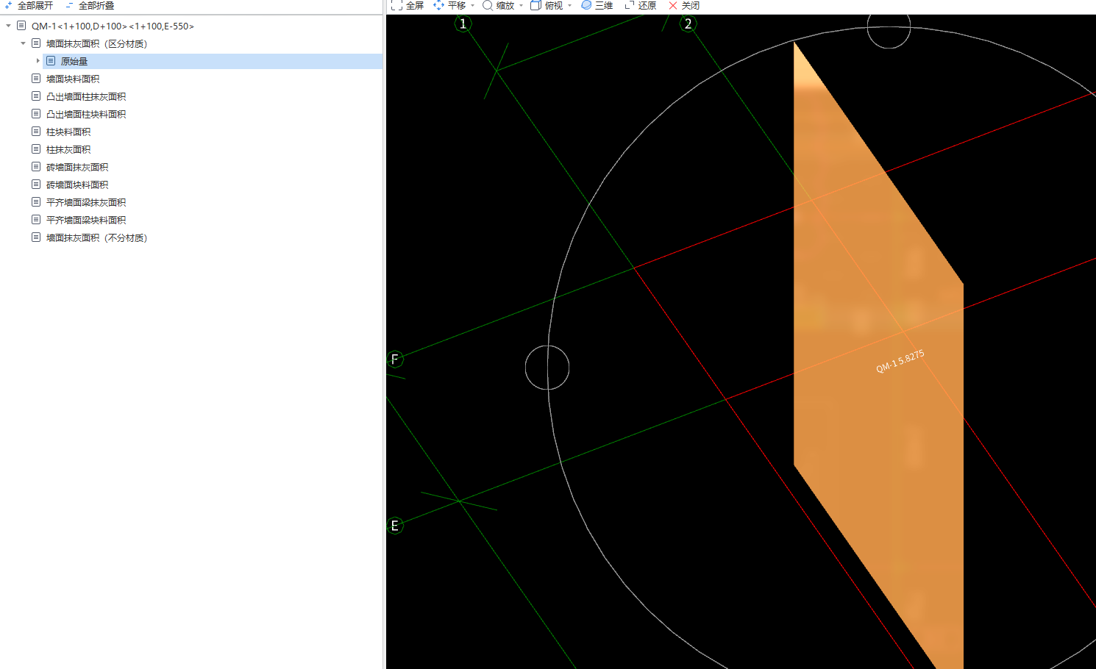Click the QM-1 5.8275 label
The image size is (1096, 669).
(x=900, y=362)
